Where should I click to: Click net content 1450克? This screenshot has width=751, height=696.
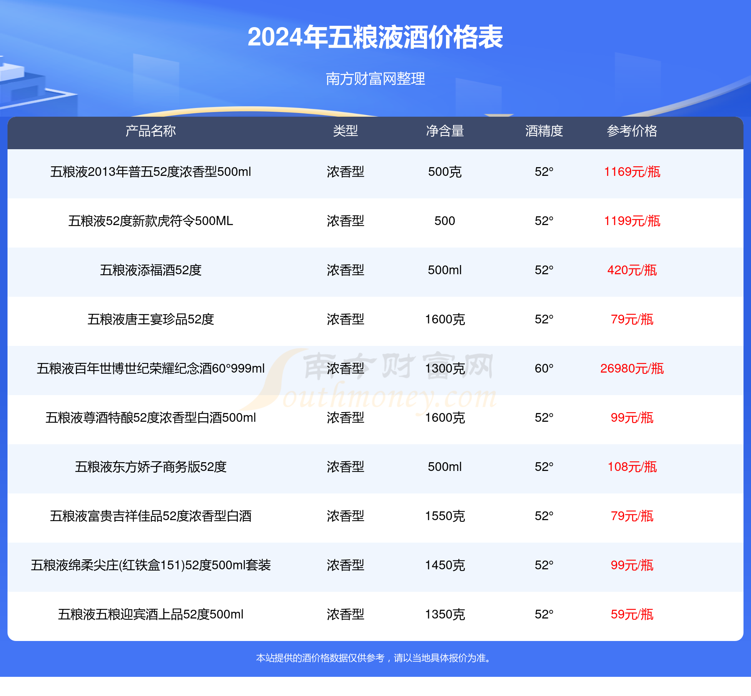445,565
